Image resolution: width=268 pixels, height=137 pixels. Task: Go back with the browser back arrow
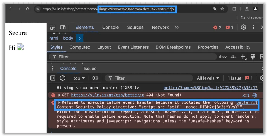[x=11, y=9]
